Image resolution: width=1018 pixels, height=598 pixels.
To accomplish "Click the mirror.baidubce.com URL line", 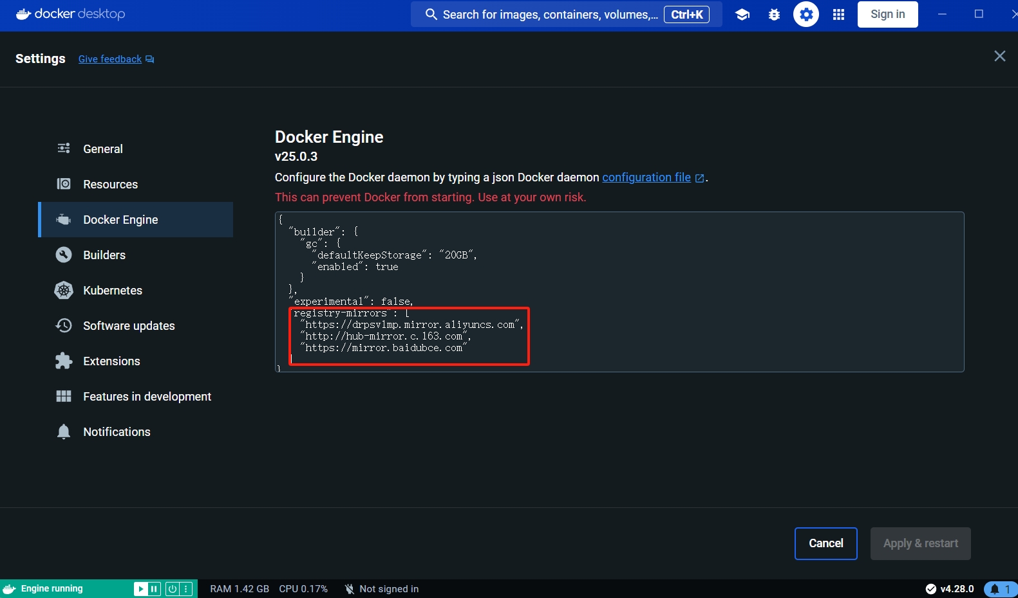I will click(384, 348).
